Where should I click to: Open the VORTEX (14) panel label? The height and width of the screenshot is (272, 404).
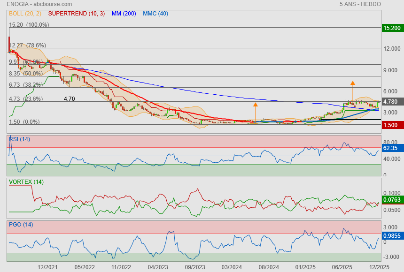coord(26,182)
